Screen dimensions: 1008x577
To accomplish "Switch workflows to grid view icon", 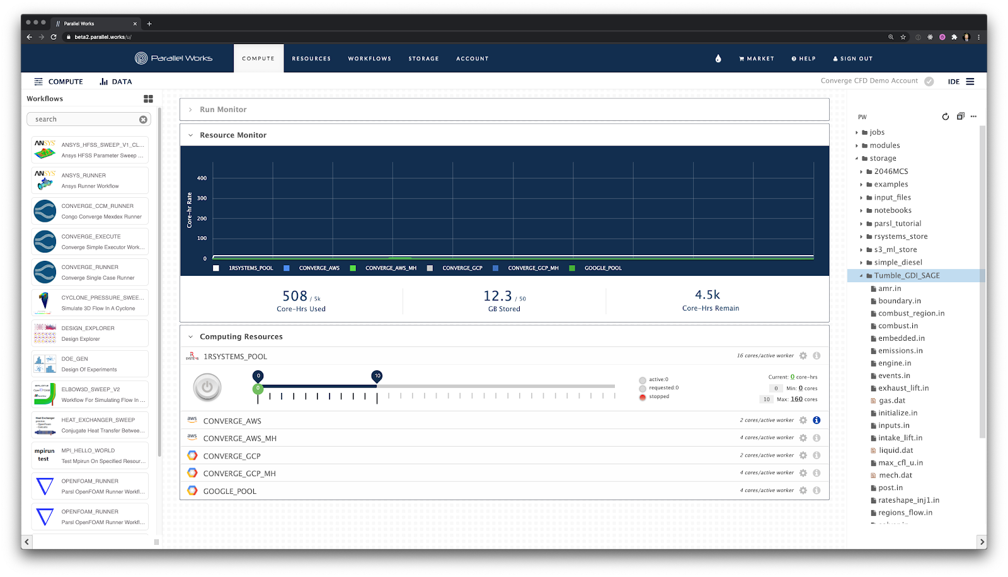I will (148, 99).
